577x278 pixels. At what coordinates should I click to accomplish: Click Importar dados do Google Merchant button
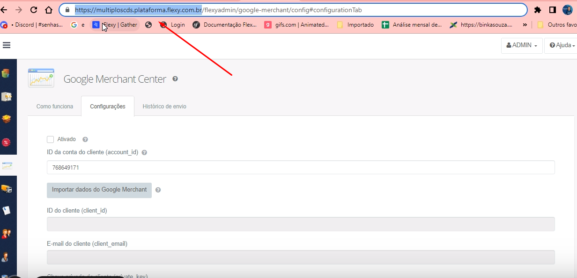(99, 190)
